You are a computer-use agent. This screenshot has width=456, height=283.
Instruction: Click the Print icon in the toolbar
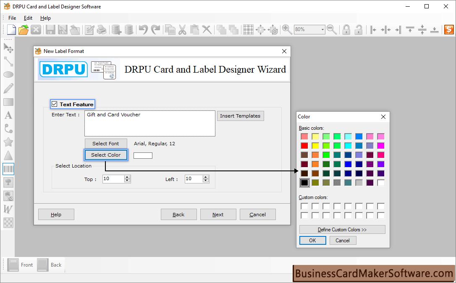pos(102,30)
